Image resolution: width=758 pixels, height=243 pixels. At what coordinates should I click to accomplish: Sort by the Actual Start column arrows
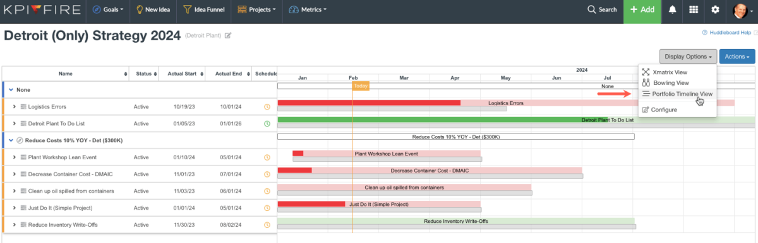point(202,74)
